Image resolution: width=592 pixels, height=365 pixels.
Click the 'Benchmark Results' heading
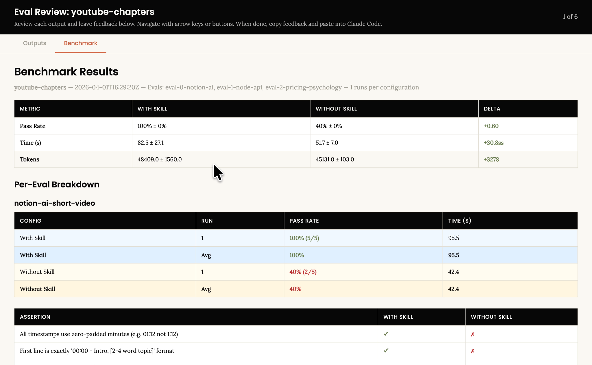[x=66, y=71]
